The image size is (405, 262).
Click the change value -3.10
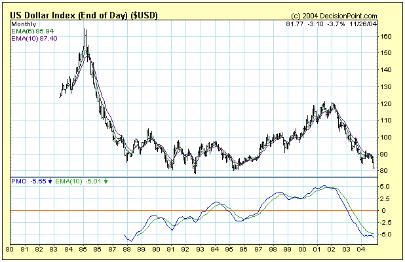(315, 24)
